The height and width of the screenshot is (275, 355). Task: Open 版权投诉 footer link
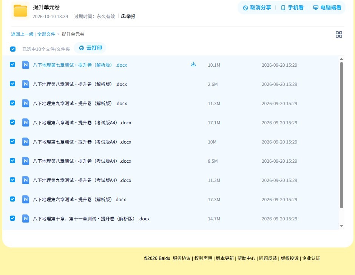coord(290,258)
